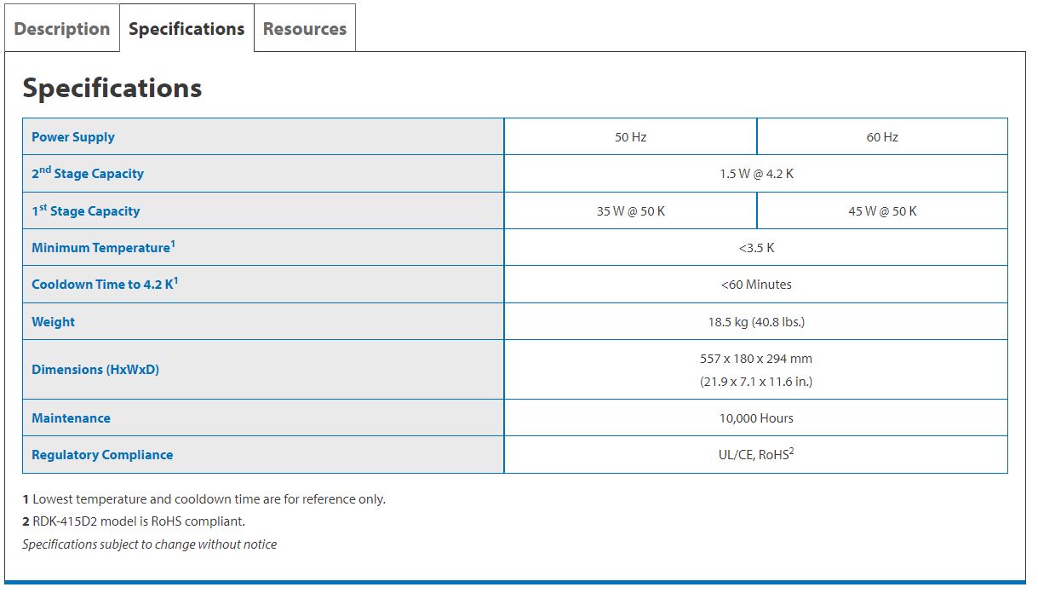This screenshot has height=593, width=1038.
Task: Click the 1.5 W @ 4.2 K value
Action: (x=756, y=174)
